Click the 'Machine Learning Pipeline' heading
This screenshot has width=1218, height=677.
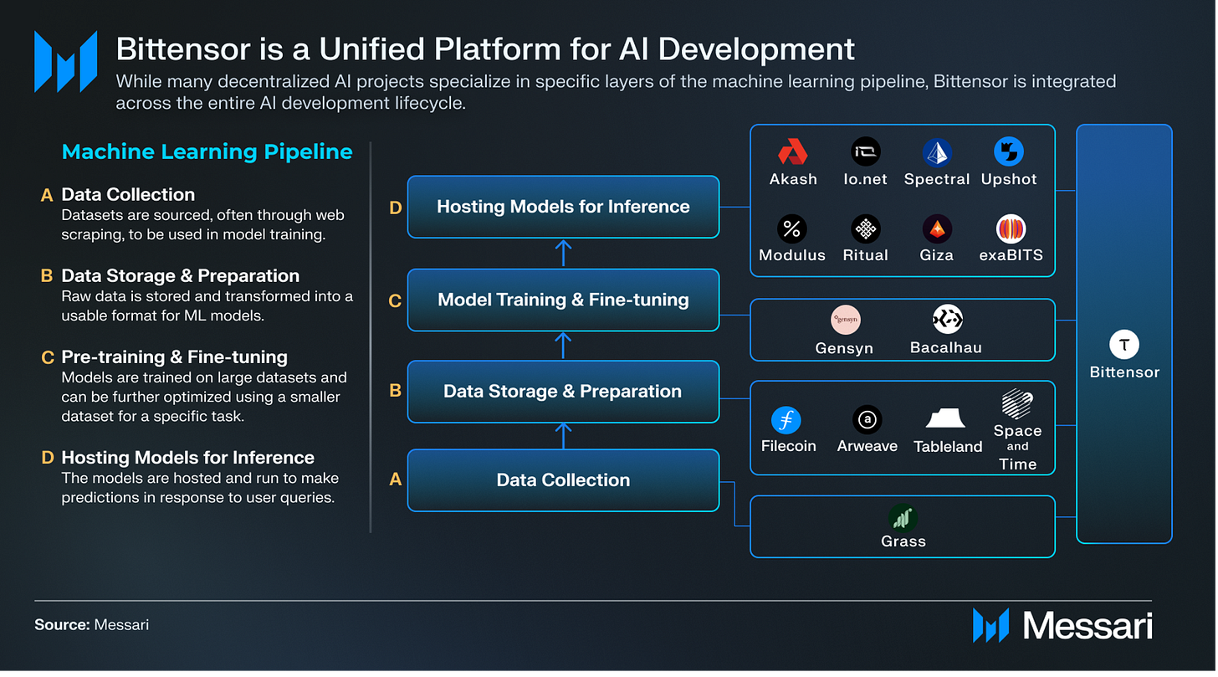click(x=207, y=152)
